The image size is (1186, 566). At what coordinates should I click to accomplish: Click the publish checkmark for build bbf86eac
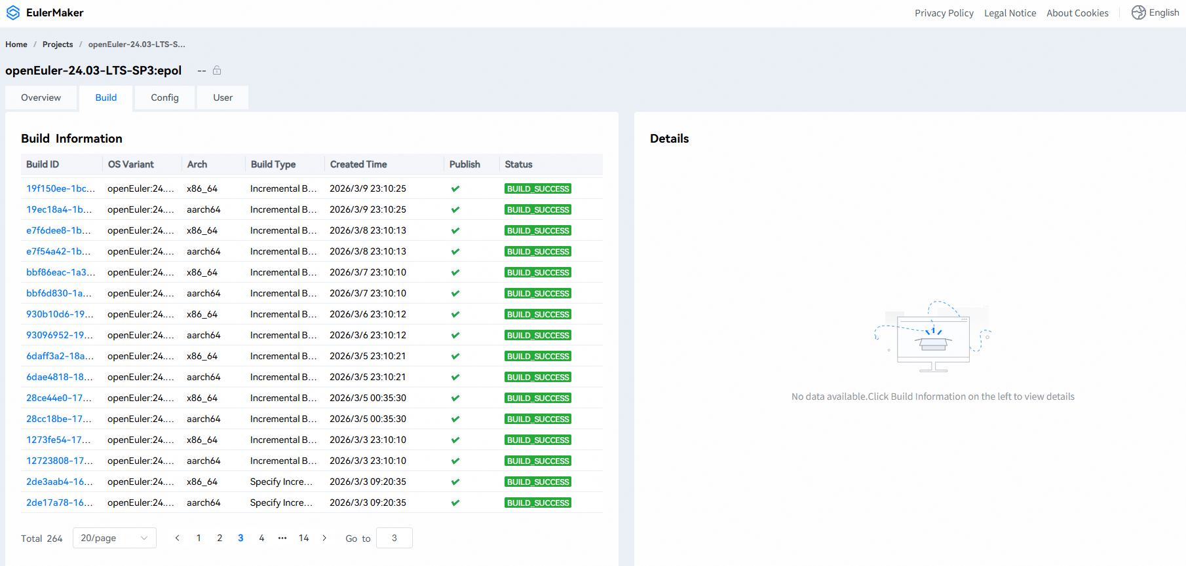pyautogui.click(x=455, y=272)
